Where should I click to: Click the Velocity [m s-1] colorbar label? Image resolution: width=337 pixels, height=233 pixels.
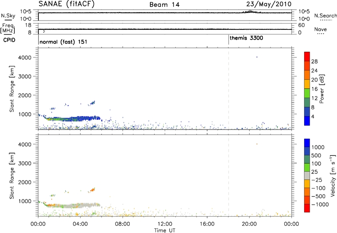pyautogui.click(x=332, y=175)
